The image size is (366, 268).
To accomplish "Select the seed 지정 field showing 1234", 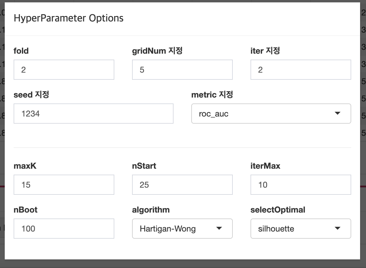I will (x=93, y=114).
